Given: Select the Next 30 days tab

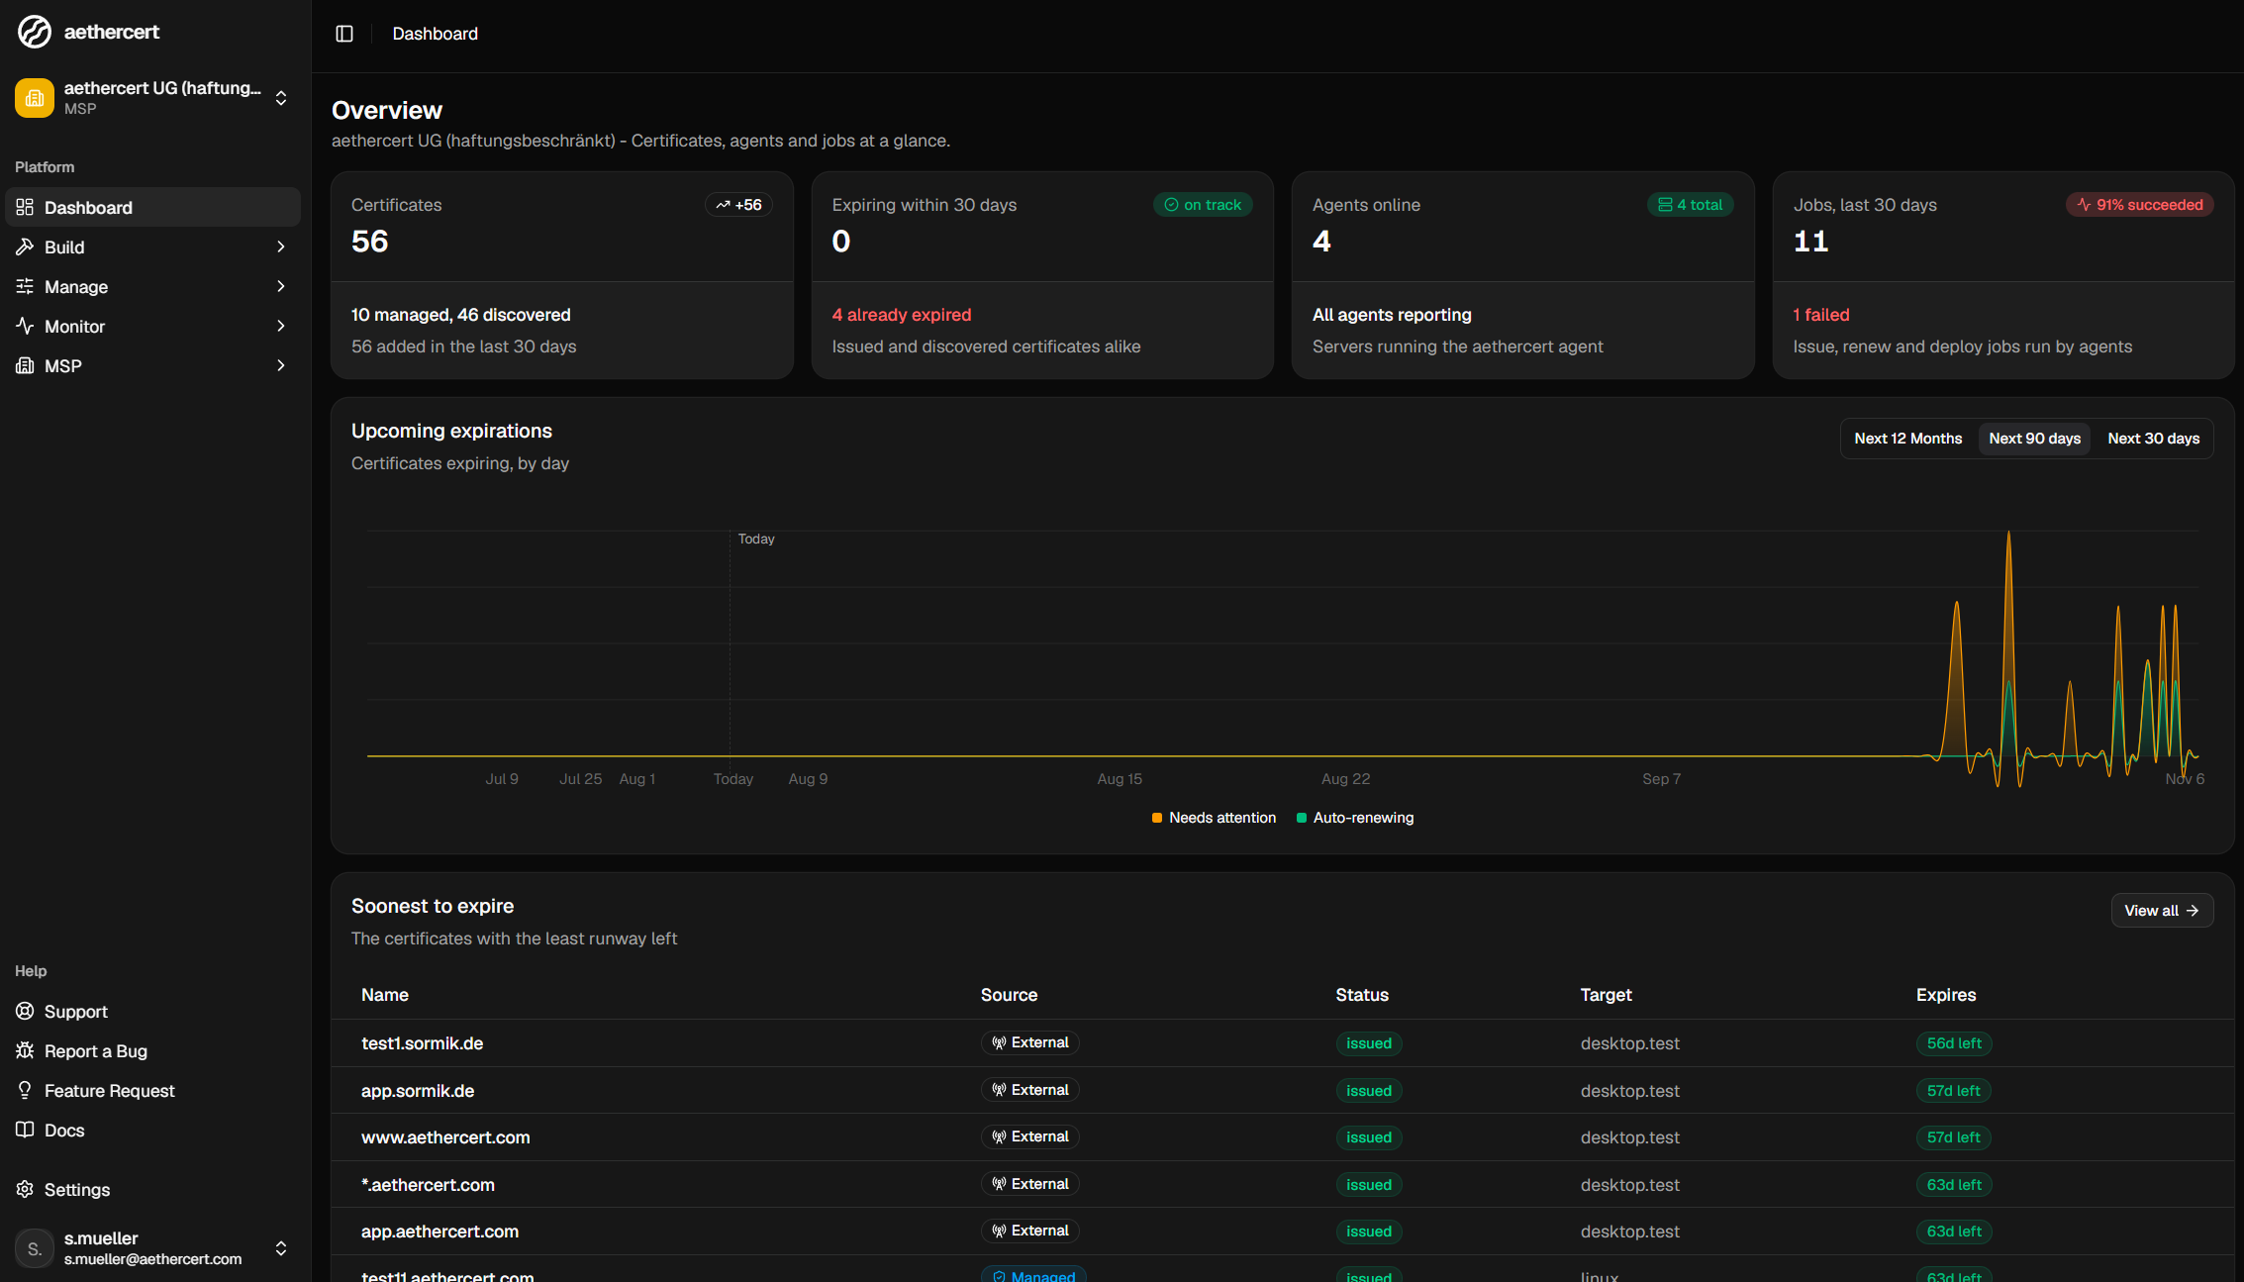Looking at the screenshot, I should coord(2153,439).
